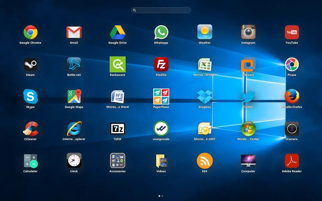Open Google Drive icon

(118, 32)
